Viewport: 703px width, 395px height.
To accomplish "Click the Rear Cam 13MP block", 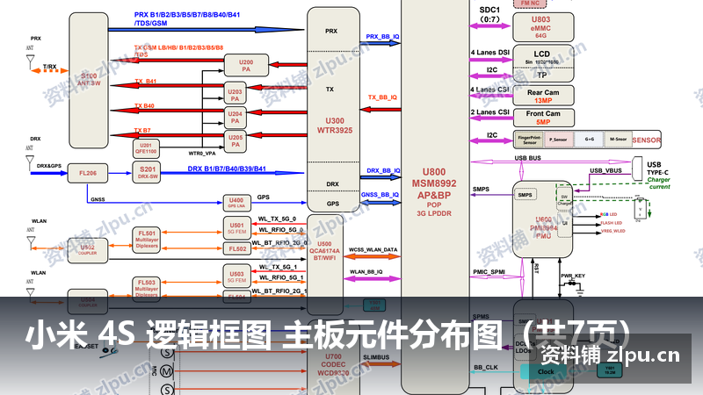I will pos(543,96).
